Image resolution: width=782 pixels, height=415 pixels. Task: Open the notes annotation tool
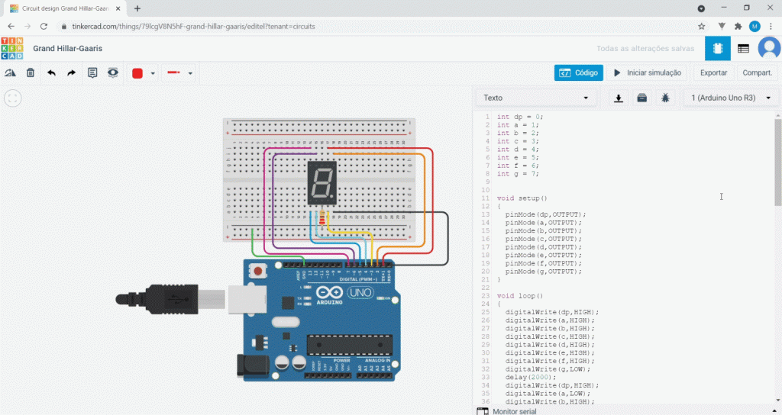coord(92,73)
